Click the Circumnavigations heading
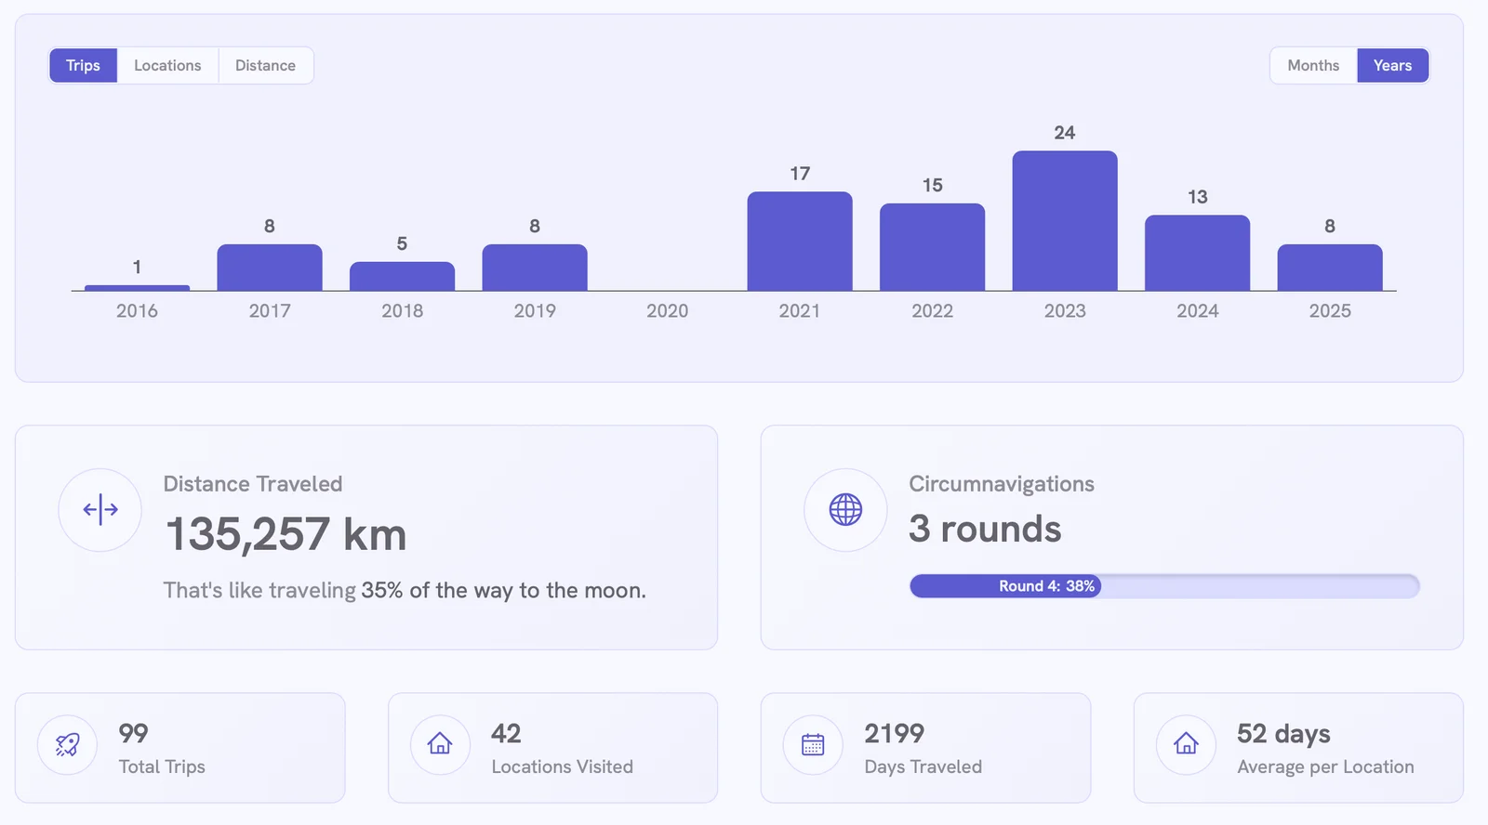This screenshot has height=825, width=1488. (x=1002, y=484)
